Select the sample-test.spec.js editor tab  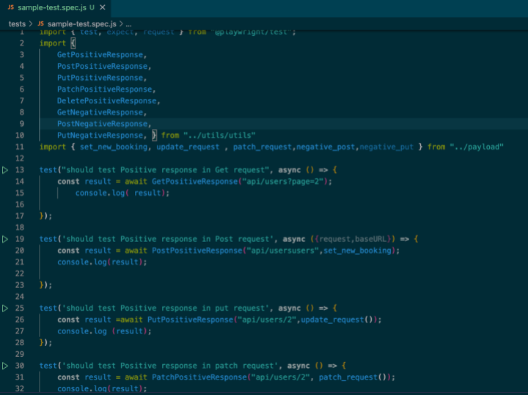pos(51,7)
